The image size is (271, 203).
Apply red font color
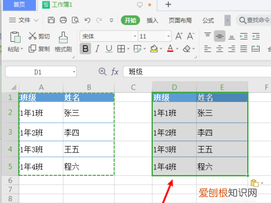tap(170, 48)
